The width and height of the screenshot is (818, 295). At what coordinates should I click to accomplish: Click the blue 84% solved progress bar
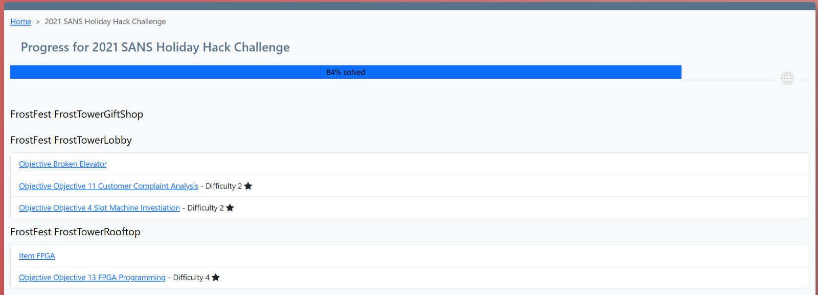346,72
